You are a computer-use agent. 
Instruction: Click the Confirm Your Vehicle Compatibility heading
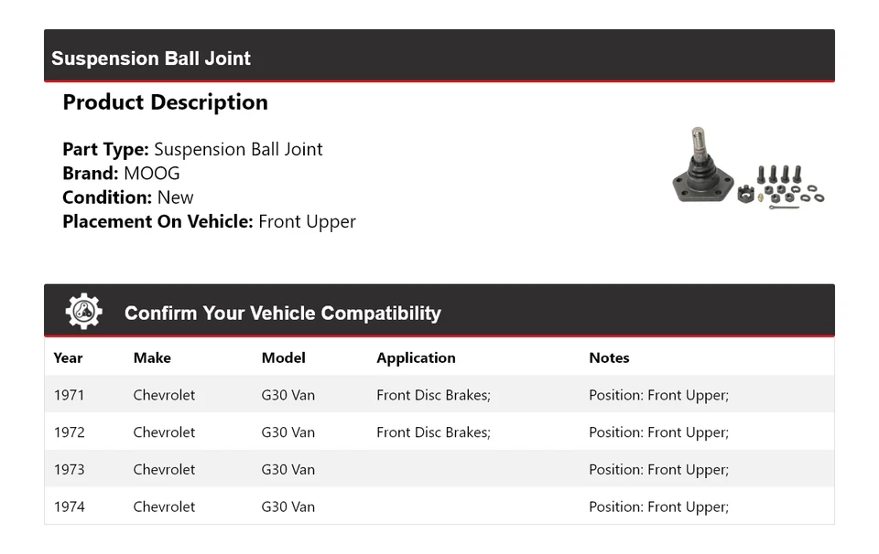(282, 313)
